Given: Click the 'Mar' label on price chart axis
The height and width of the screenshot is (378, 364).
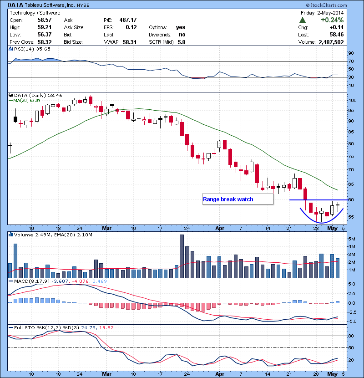Looking at the screenshot, I should coord(107,228).
